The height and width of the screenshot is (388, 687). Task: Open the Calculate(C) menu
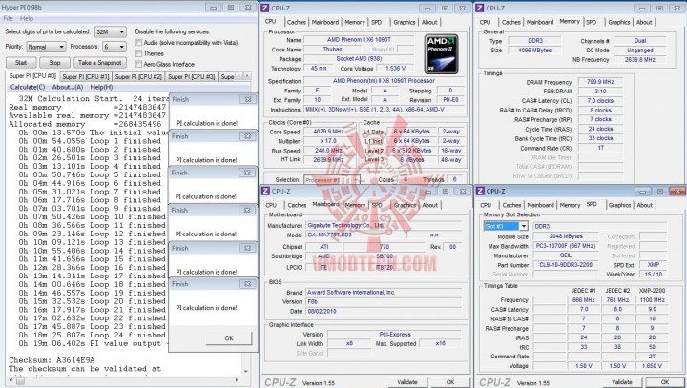tap(27, 87)
